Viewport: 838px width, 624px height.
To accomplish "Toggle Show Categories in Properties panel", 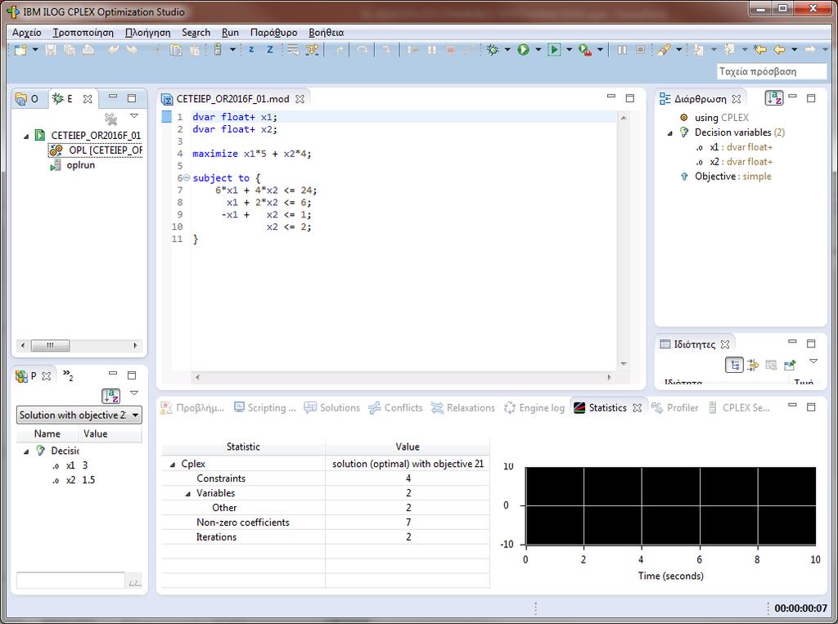I will click(x=734, y=366).
